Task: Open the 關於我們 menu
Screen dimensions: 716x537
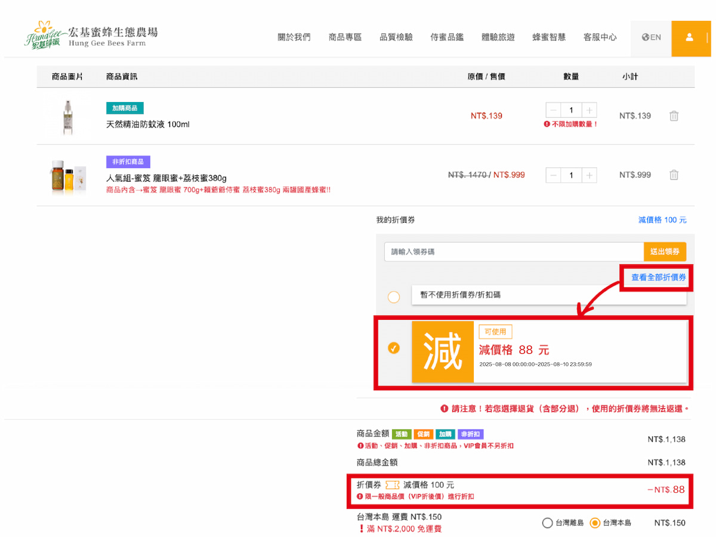Action: coord(294,38)
